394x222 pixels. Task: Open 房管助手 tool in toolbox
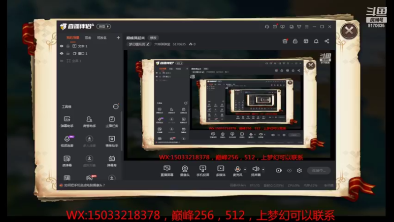tap(89, 121)
